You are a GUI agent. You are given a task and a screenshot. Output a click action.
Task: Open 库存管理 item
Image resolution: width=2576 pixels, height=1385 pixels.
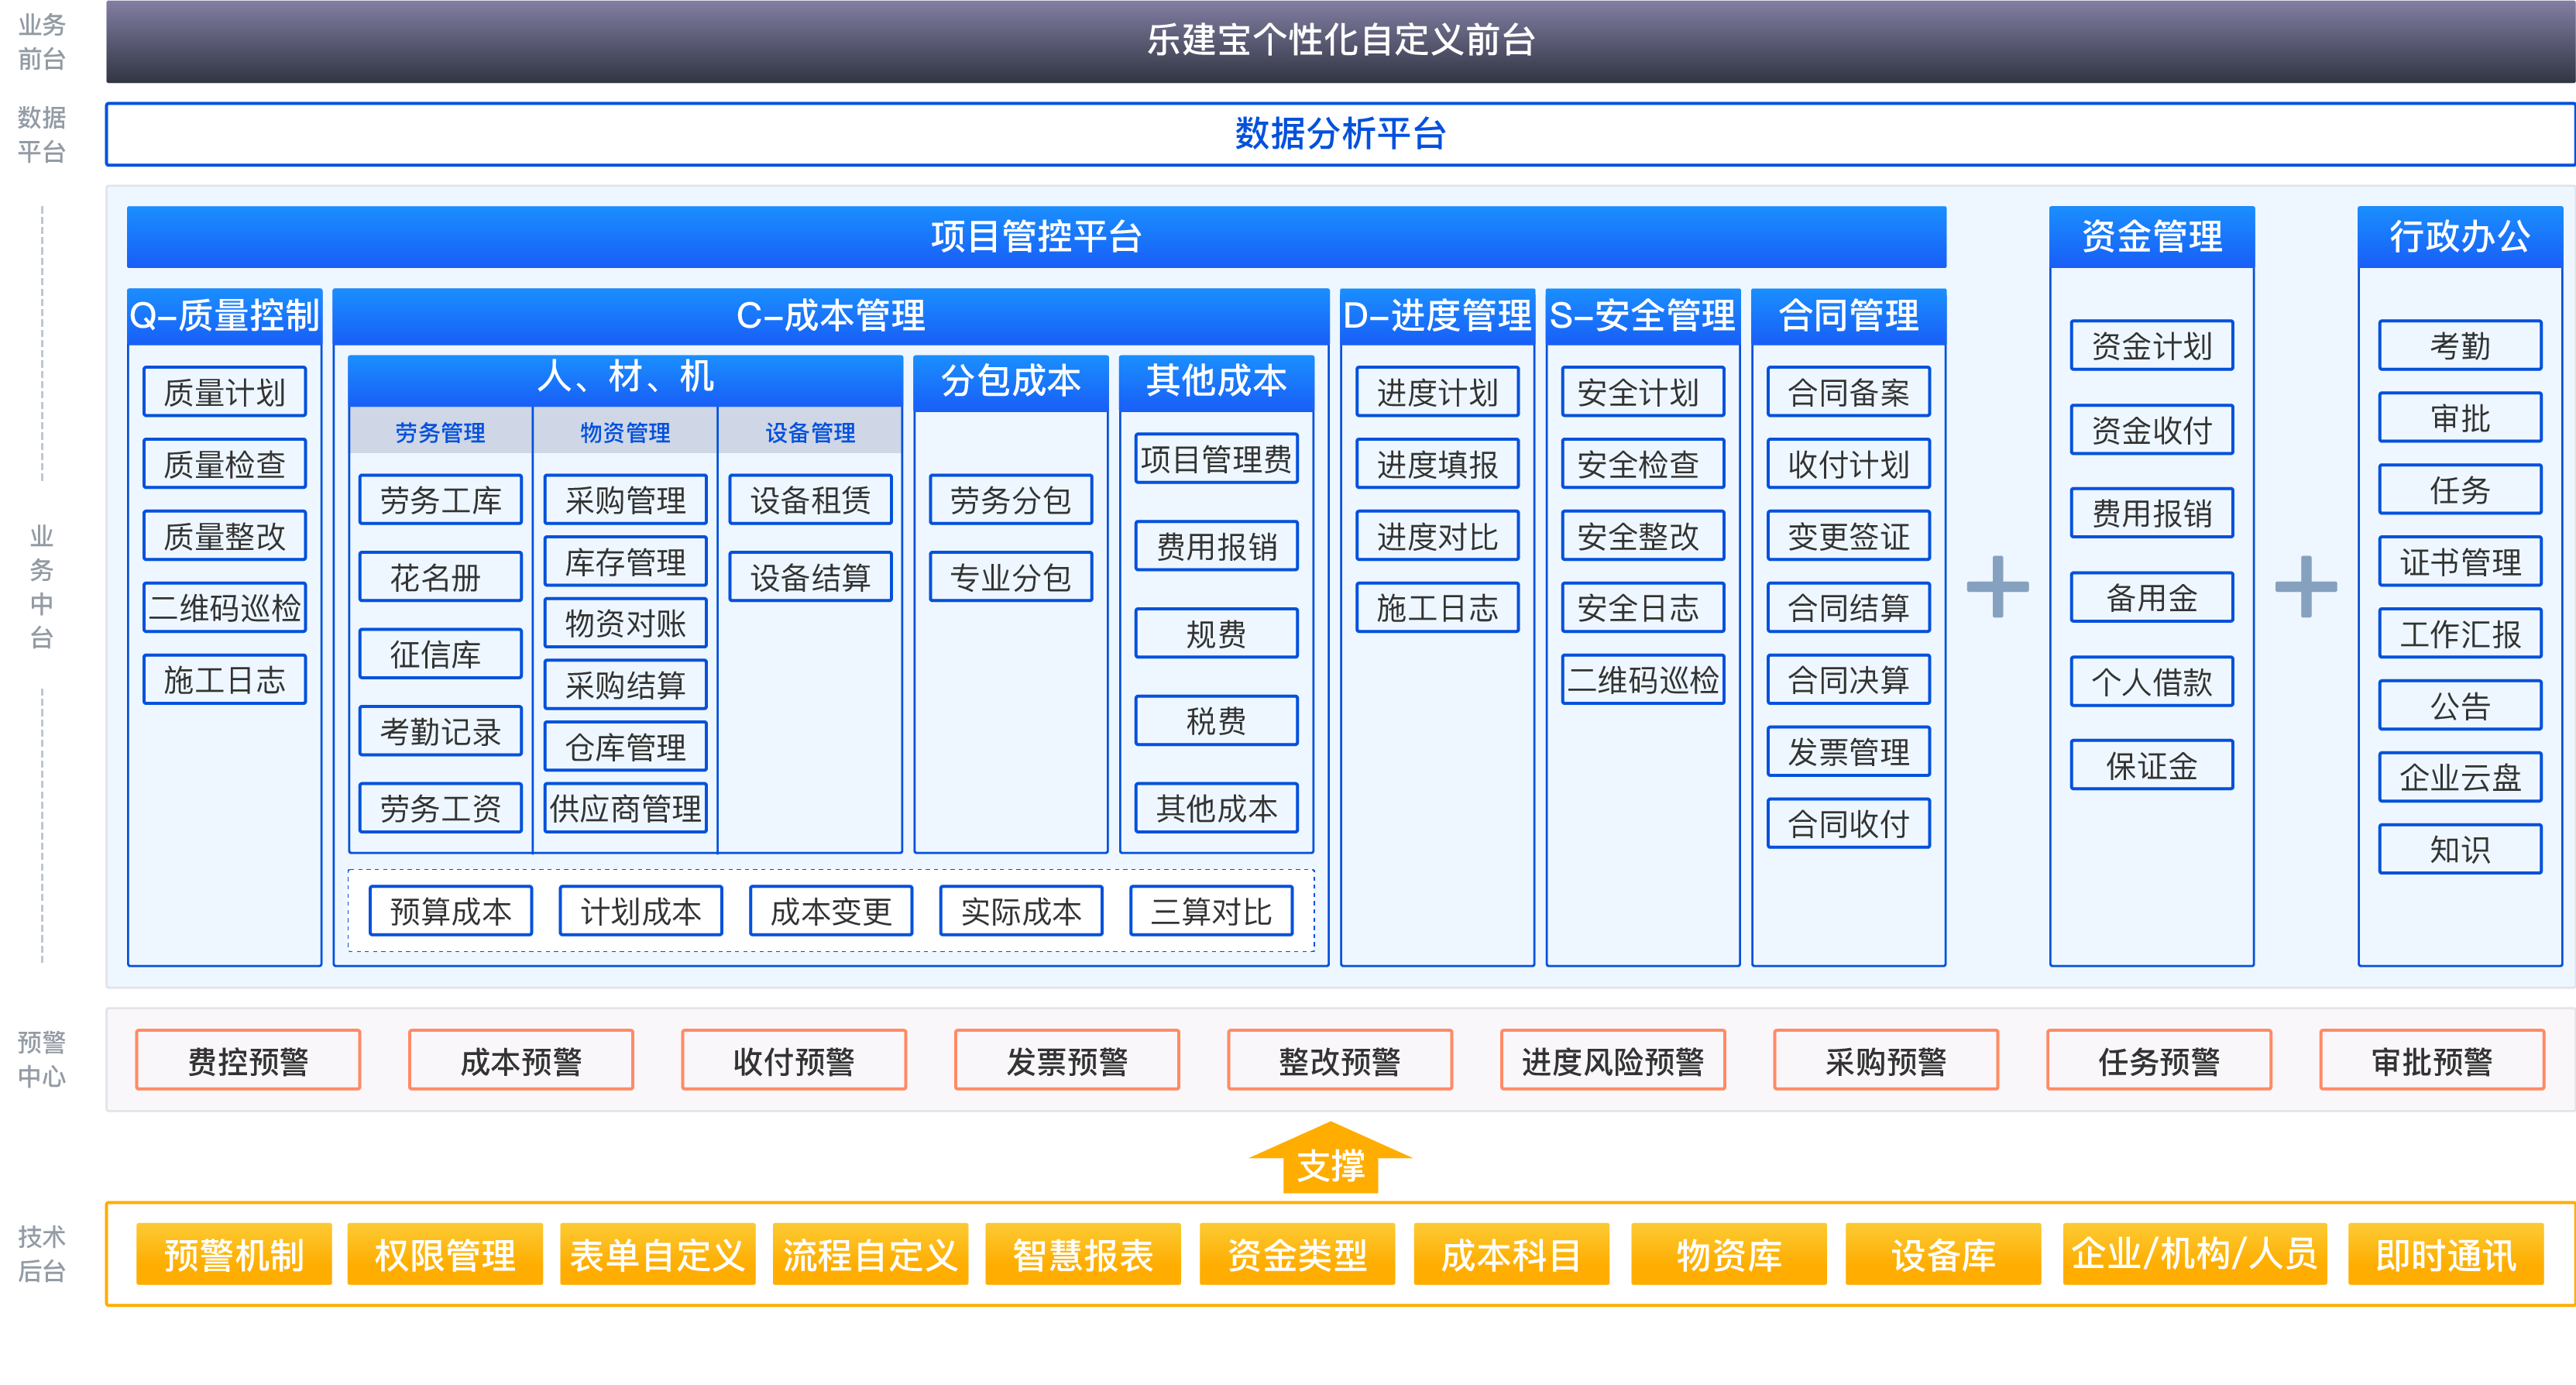[x=625, y=562]
